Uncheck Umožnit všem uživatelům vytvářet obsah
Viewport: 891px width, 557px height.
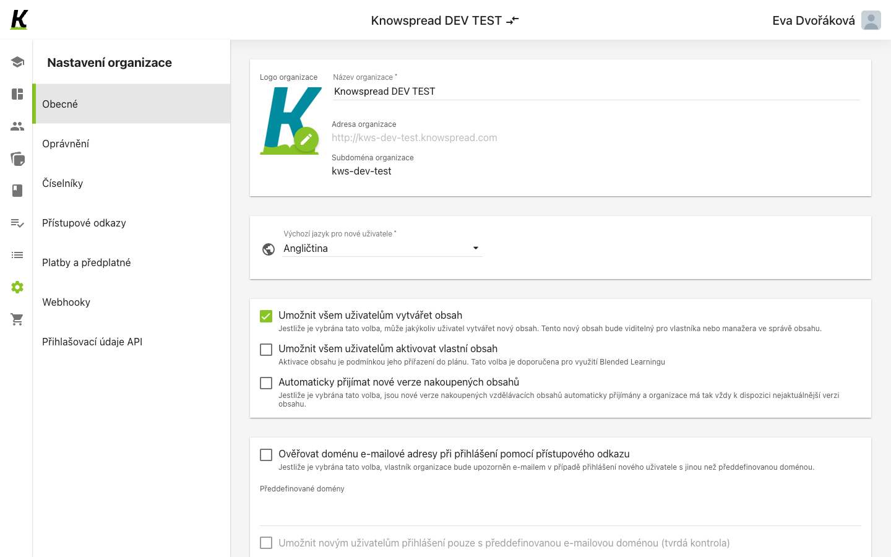266,316
